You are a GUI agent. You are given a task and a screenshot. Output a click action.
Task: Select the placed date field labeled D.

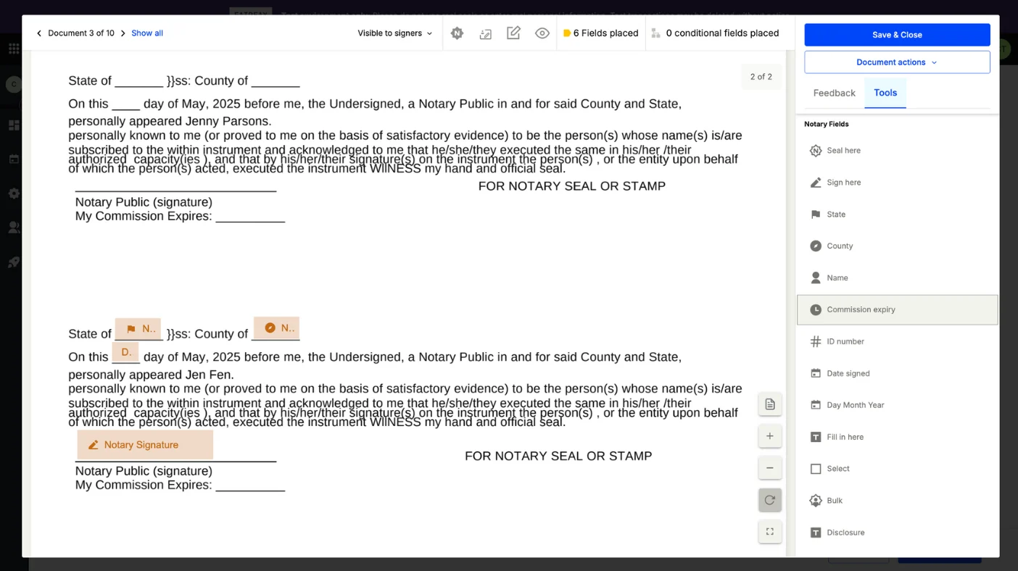pos(125,352)
